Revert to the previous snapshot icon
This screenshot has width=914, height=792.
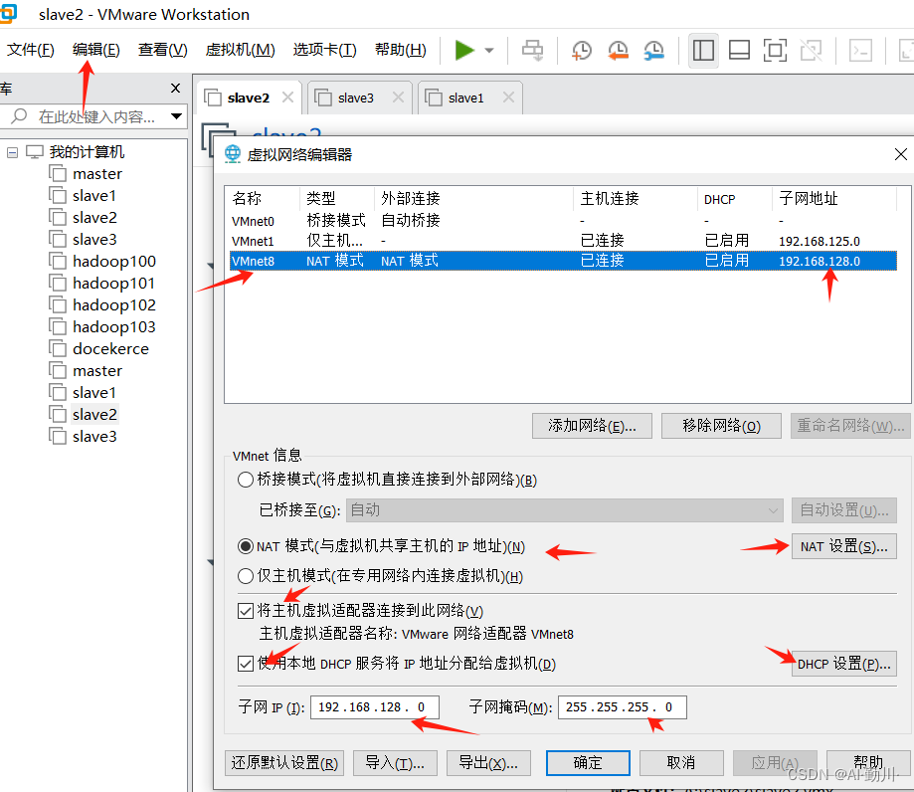tap(618, 51)
